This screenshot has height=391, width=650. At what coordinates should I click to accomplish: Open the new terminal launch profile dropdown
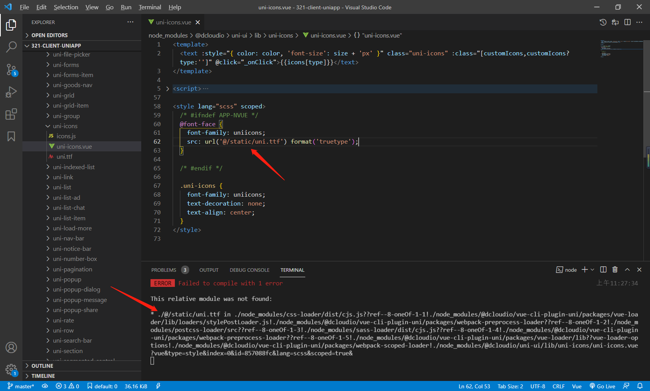click(592, 269)
